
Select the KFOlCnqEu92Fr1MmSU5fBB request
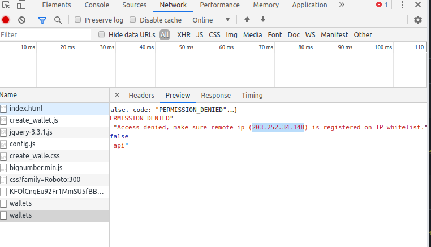click(54, 192)
